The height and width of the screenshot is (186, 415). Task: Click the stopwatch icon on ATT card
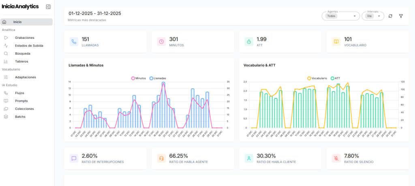(x=248, y=41)
